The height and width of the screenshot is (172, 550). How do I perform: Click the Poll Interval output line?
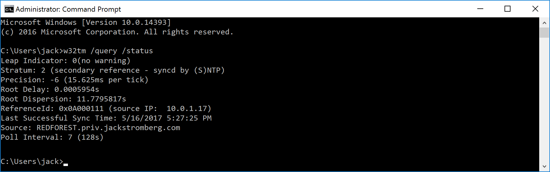point(52,137)
